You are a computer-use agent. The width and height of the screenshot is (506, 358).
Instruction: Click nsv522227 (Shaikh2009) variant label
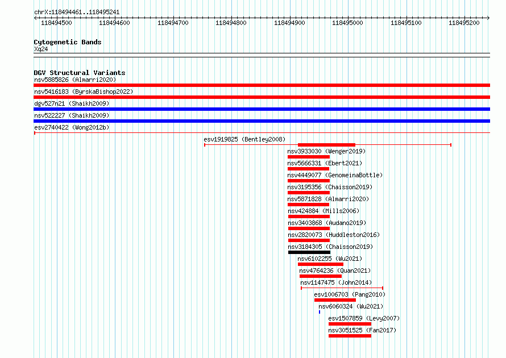(x=72, y=115)
